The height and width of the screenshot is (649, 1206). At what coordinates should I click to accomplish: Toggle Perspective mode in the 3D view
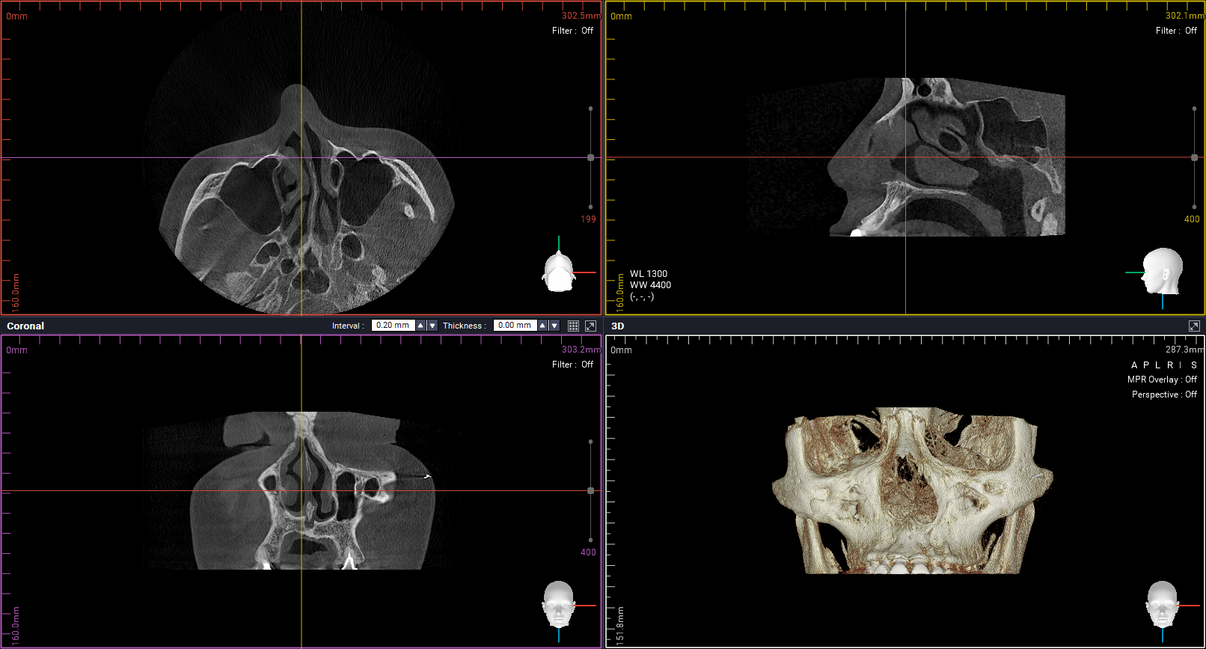pyautogui.click(x=1164, y=394)
